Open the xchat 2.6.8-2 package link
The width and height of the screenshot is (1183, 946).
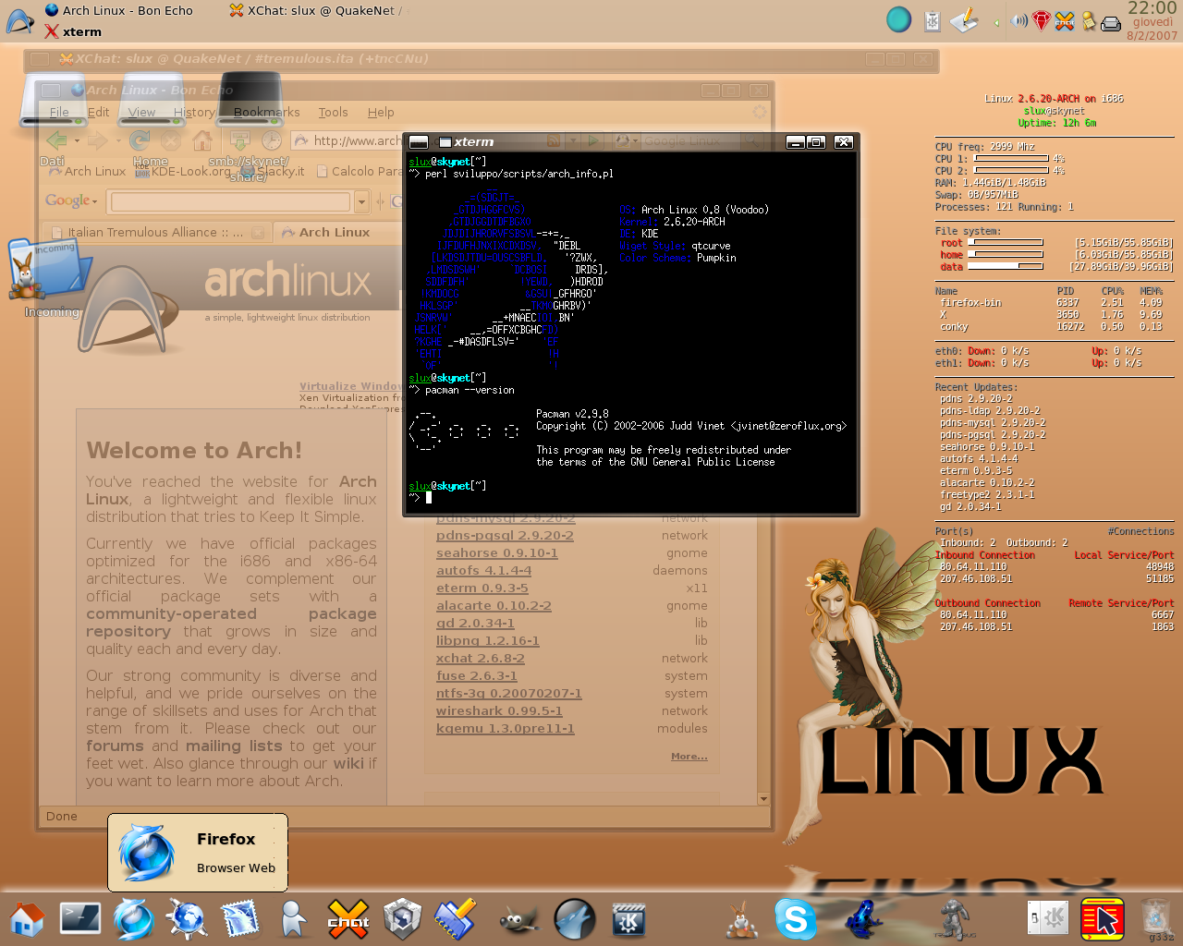pos(481,658)
